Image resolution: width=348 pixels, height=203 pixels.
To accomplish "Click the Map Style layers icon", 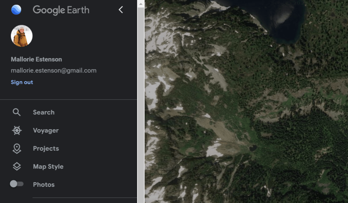I will coord(17,167).
